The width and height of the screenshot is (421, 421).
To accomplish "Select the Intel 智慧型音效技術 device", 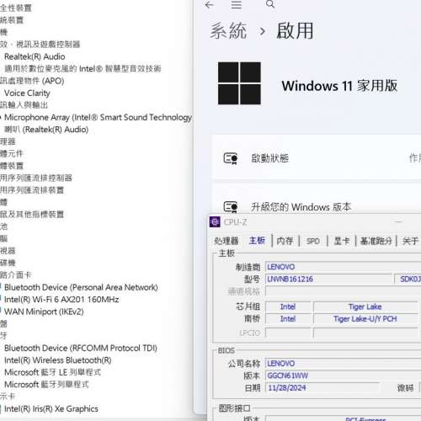I will 83,69.
